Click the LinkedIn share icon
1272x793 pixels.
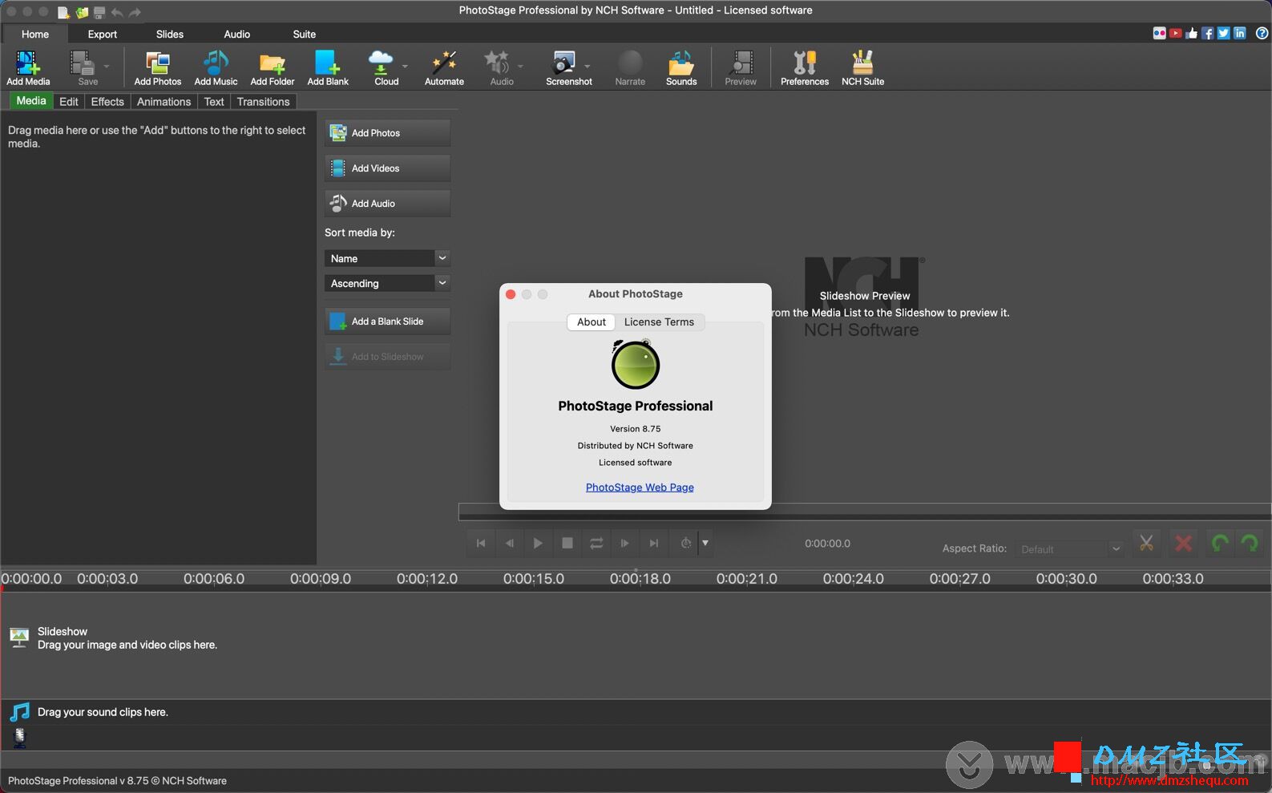click(x=1240, y=33)
